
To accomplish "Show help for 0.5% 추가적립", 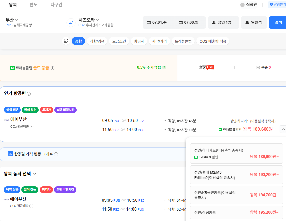I will click(x=164, y=67).
